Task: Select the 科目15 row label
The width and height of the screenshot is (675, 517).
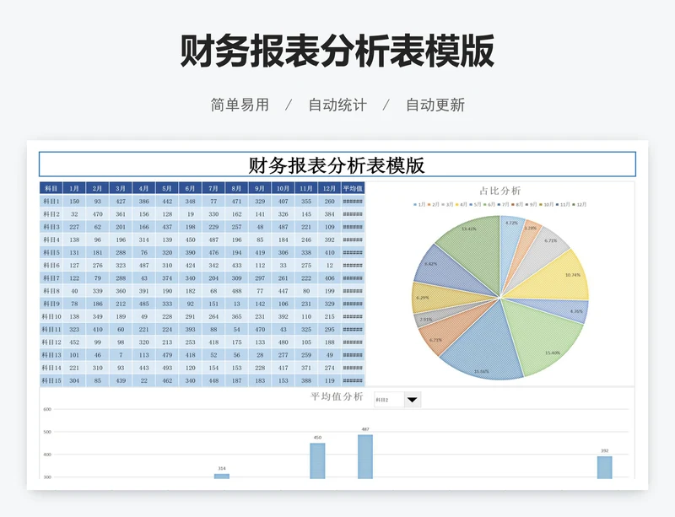Action: pyautogui.click(x=51, y=380)
